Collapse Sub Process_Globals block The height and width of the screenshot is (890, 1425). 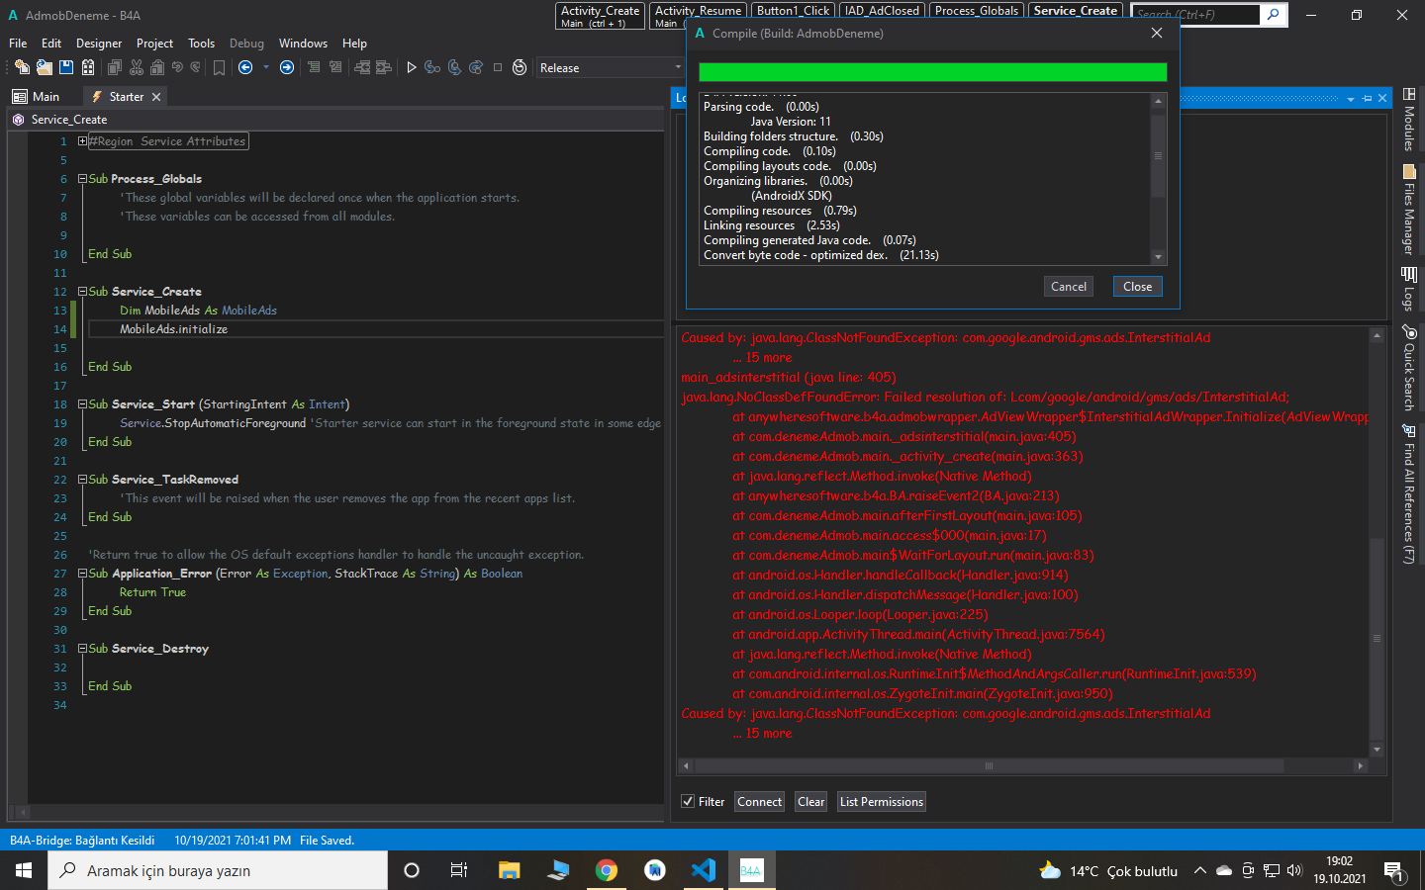[82, 179]
